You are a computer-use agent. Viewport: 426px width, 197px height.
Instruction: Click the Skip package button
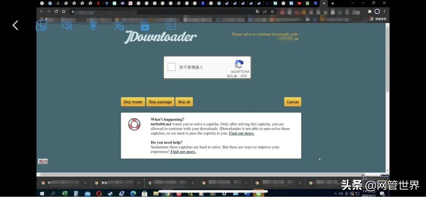(160, 102)
